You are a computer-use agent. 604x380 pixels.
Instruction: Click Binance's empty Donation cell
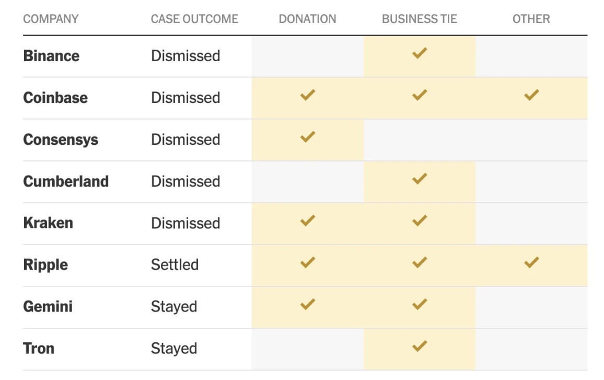[x=308, y=56]
